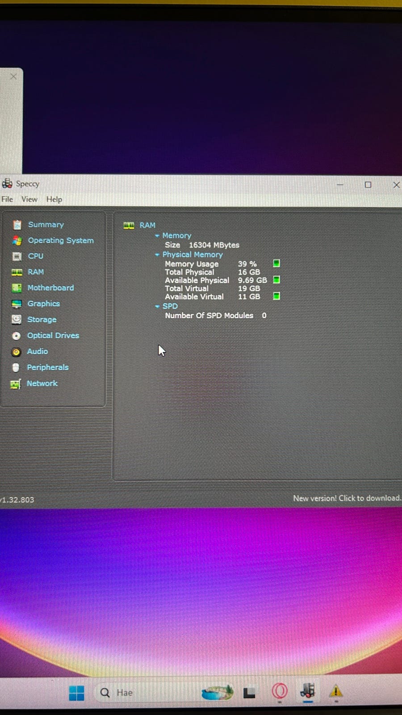Click the Memory Usage 39 % row
This screenshot has width=402, height=715.
tap(211, 264)
